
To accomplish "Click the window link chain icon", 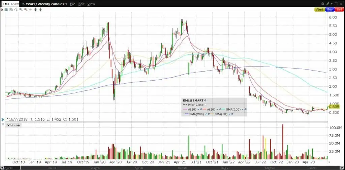I will pos(328,4).
